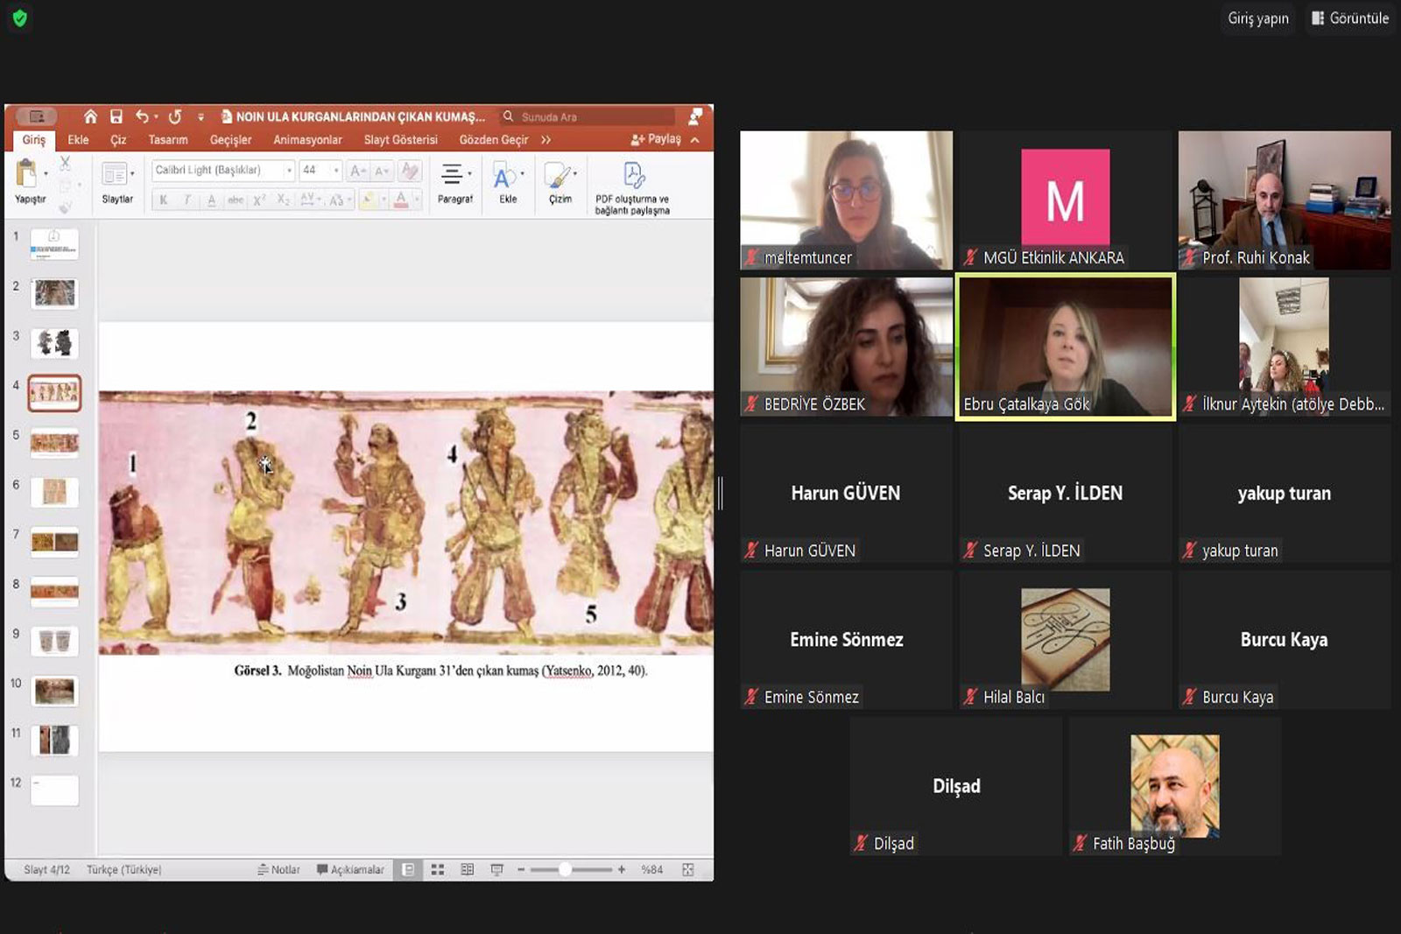Image resolution: width=1401 pixels, height=934 pixels.
Task: Click fit slide to window icon
Action: click(x=688, y=869)
